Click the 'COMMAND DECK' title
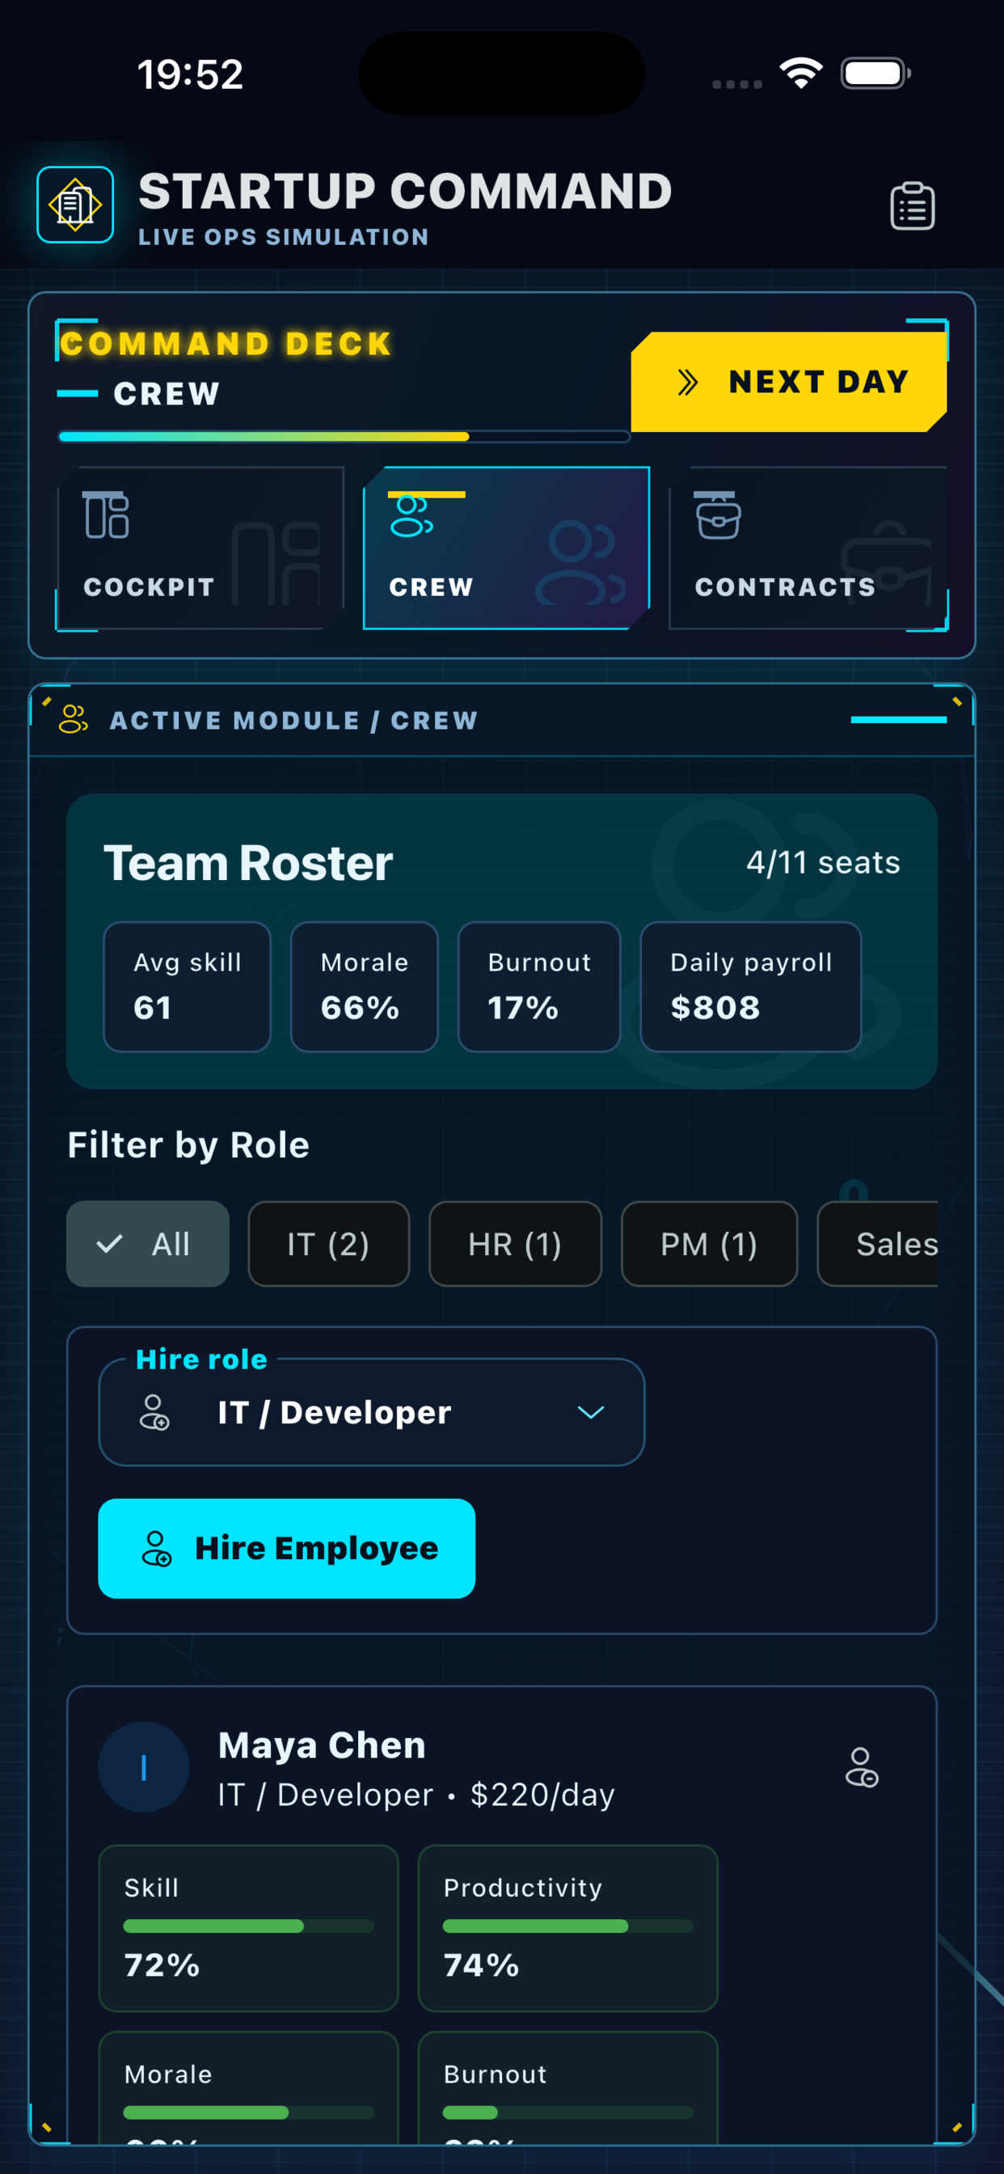 [x=226, y=344]
